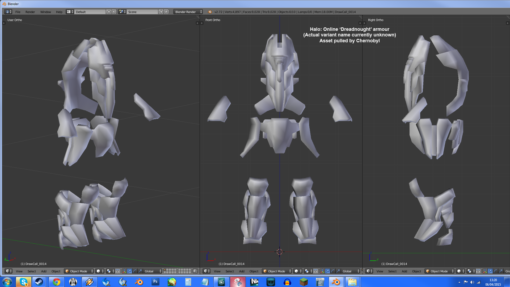Open Photoshop from the taskbar
The image size is (510, 287).
click(x=155, y=282)
